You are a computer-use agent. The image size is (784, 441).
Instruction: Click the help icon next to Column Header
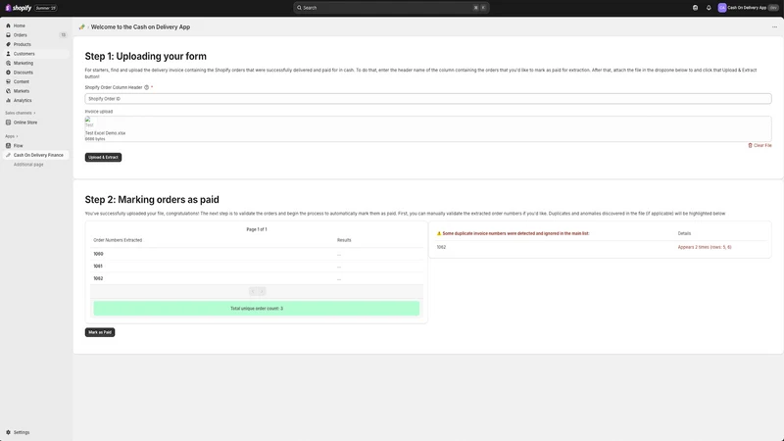tap(146, 87)
